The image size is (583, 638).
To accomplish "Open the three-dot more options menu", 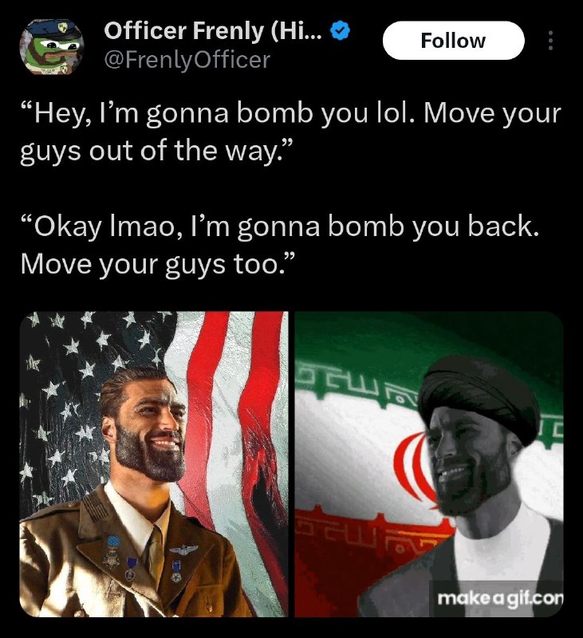I will coord(550,41).
